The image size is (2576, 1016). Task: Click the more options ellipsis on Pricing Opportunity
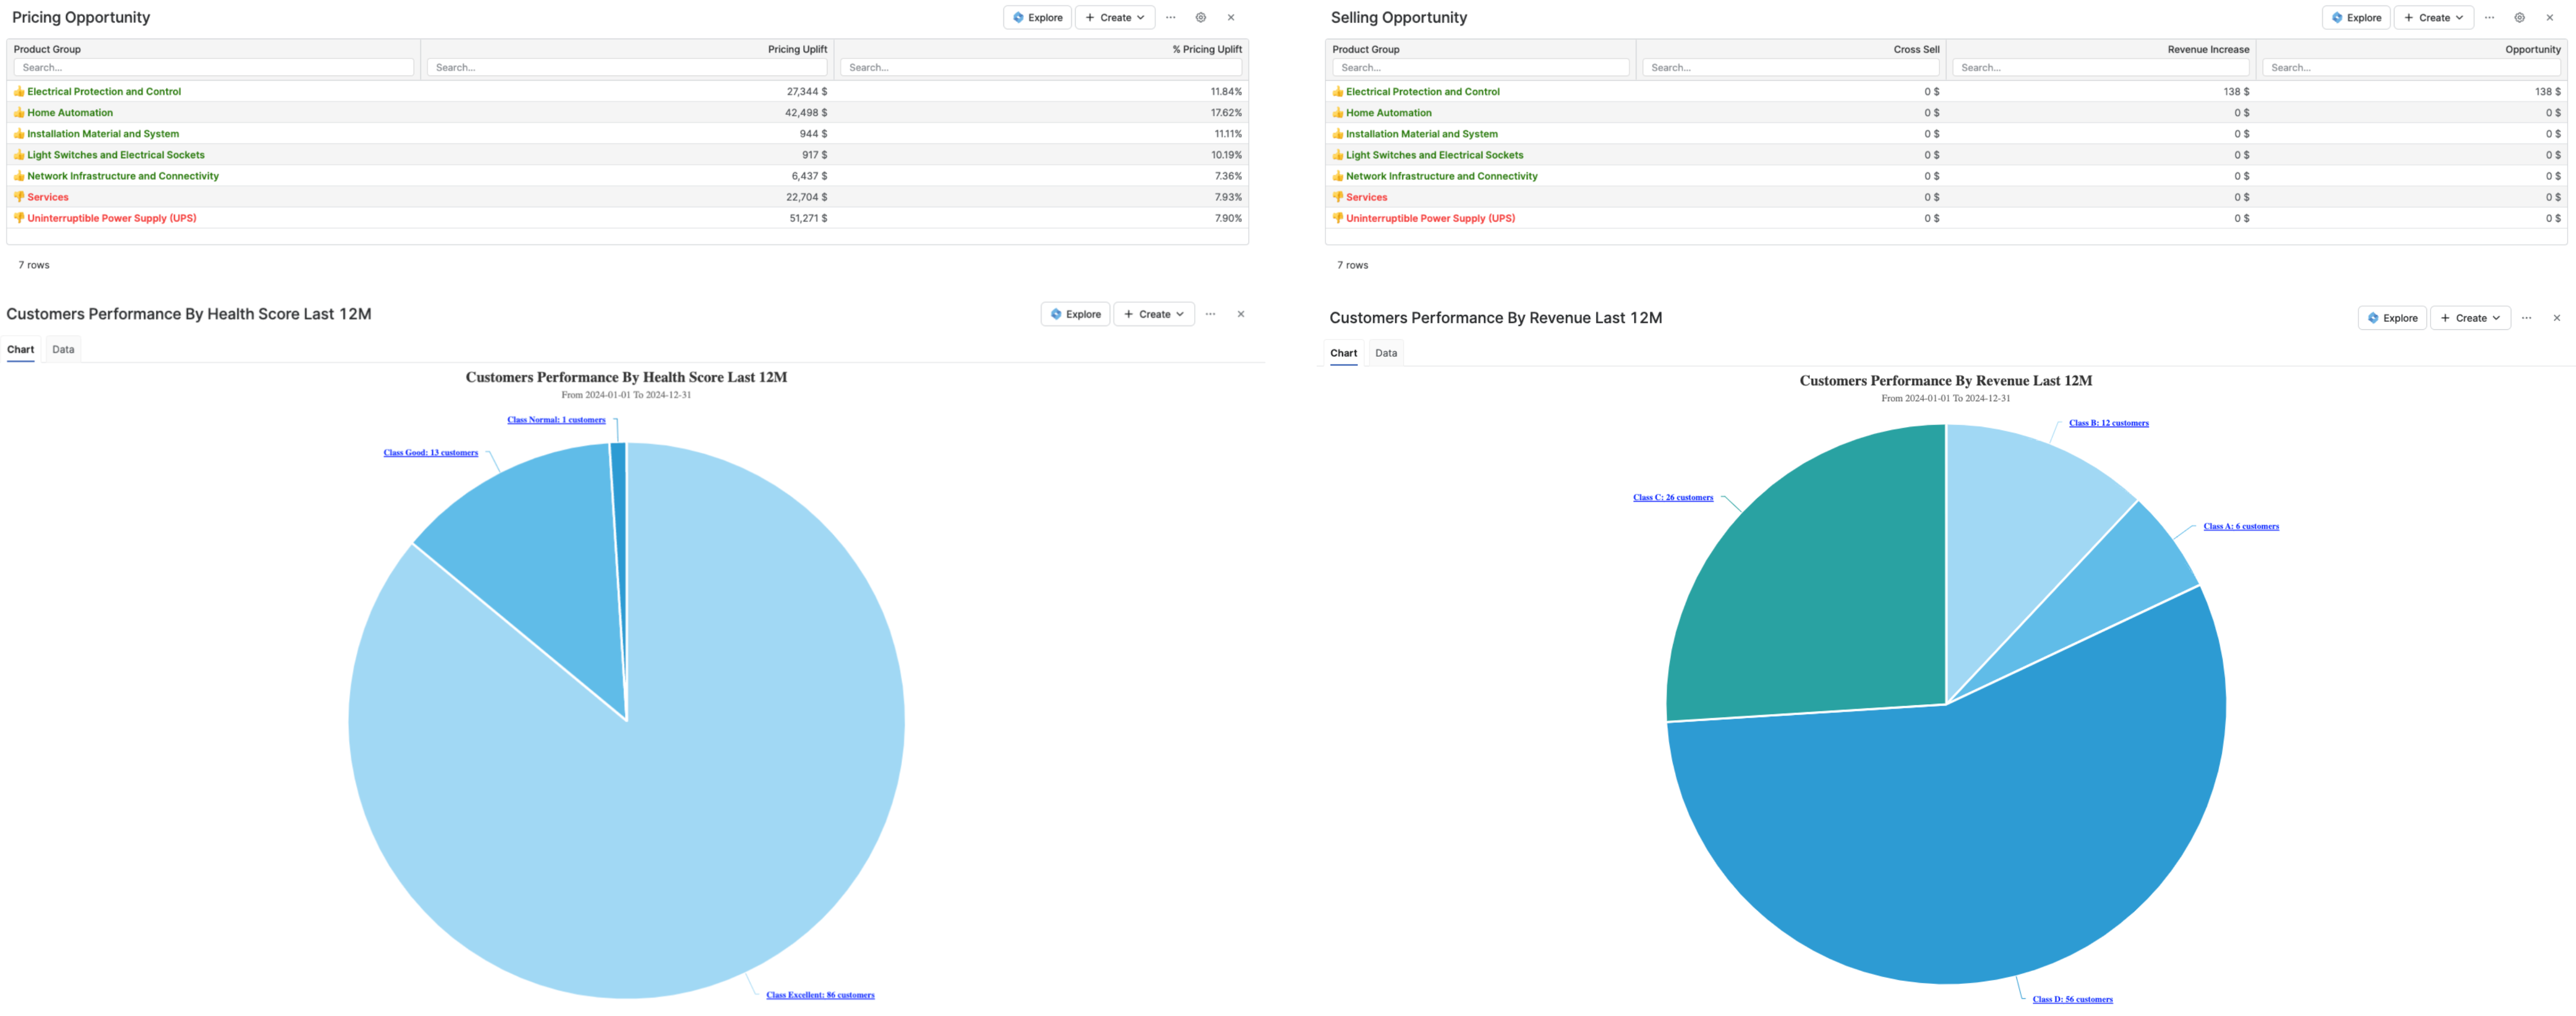[x=1170, y=17]
